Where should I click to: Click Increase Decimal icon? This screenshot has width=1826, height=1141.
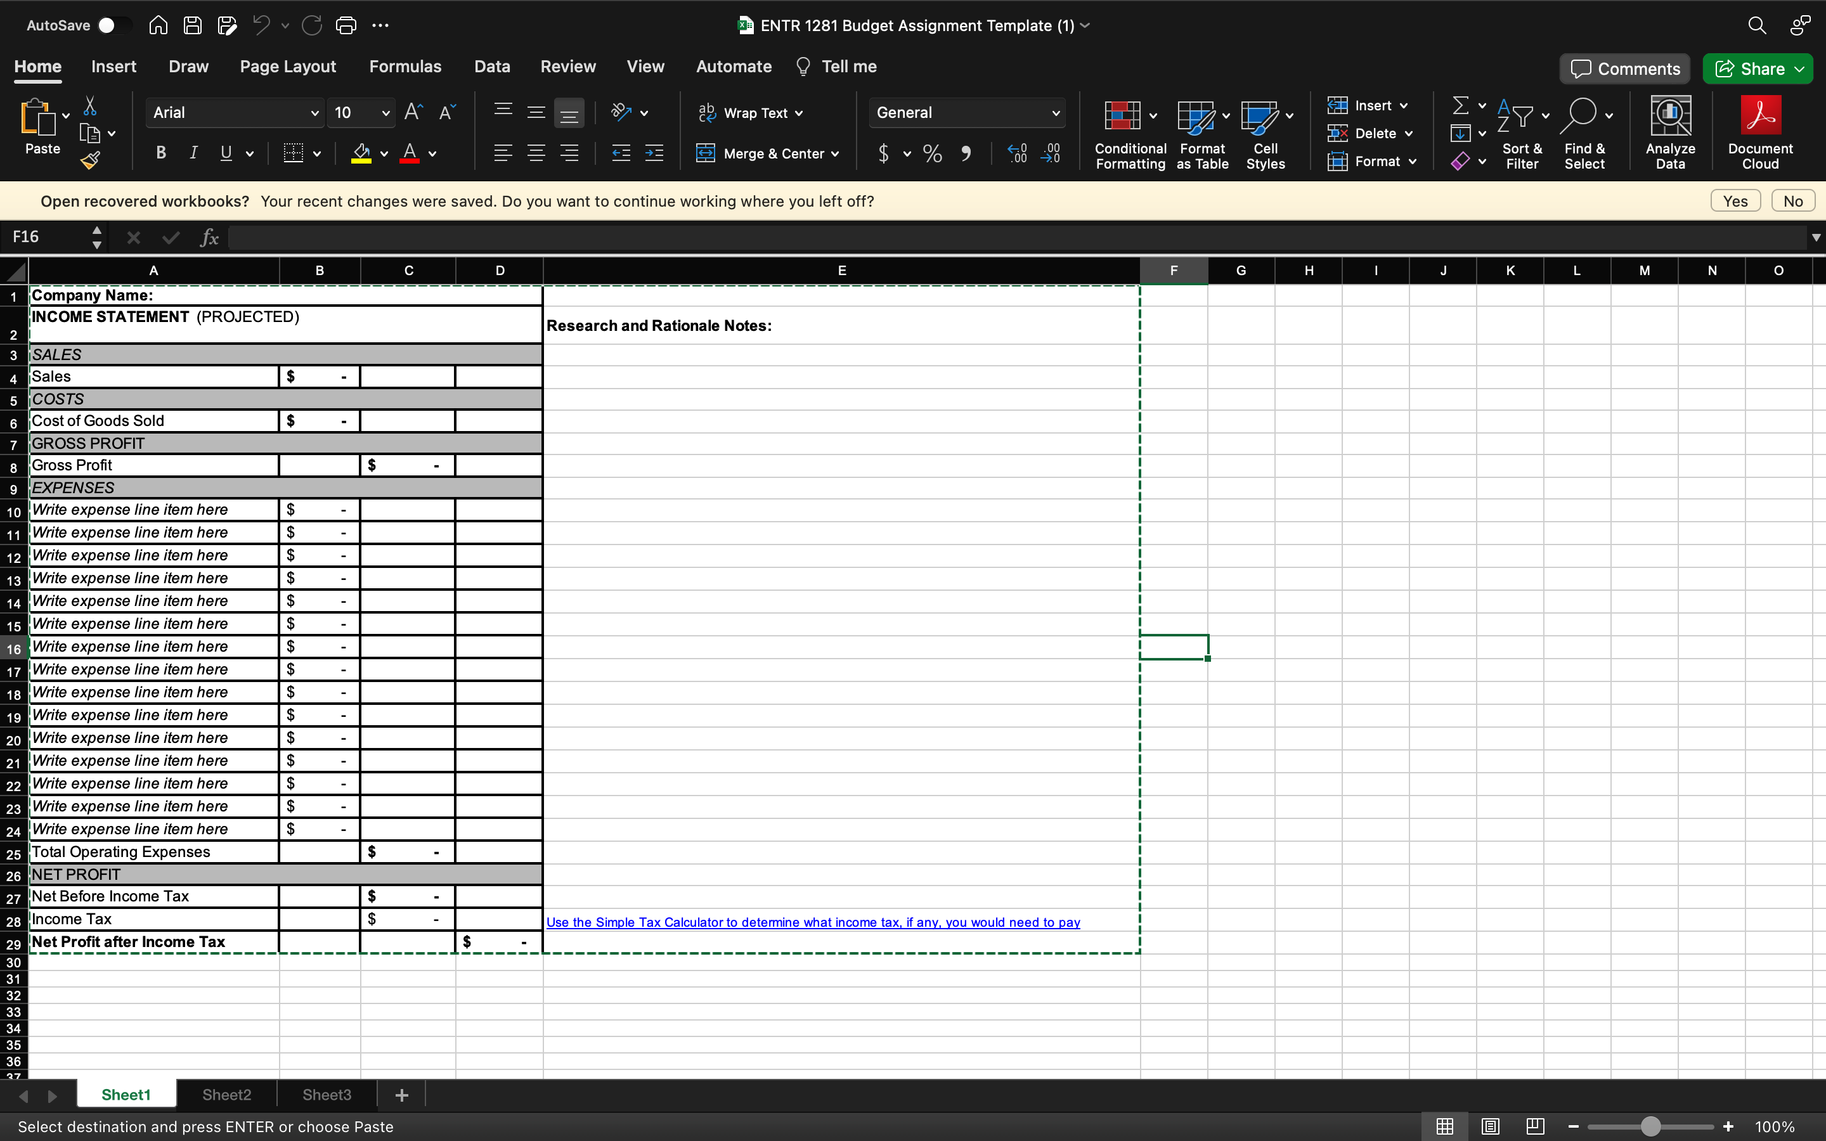tap(1018, 154)
